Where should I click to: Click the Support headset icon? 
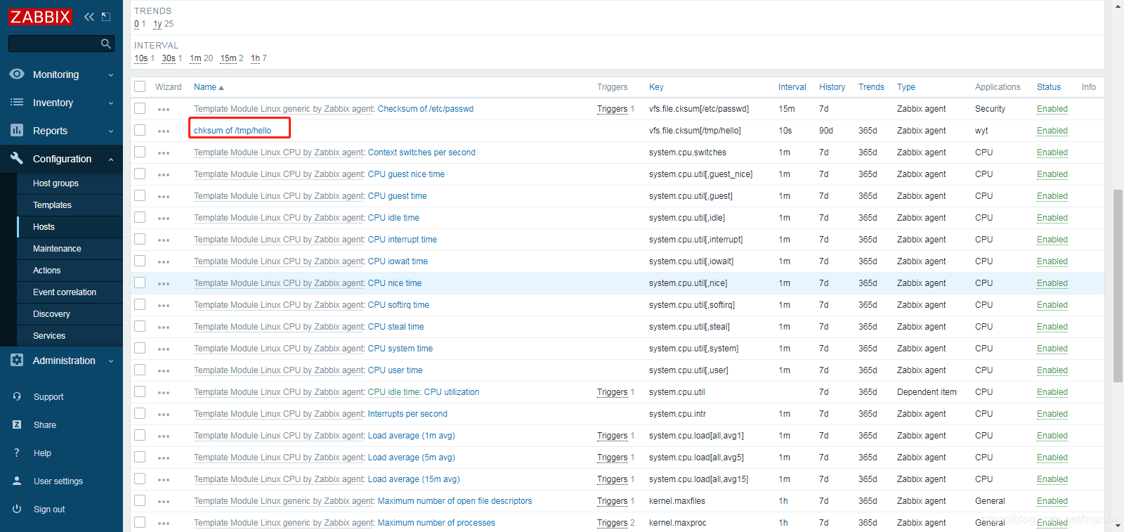17,396
